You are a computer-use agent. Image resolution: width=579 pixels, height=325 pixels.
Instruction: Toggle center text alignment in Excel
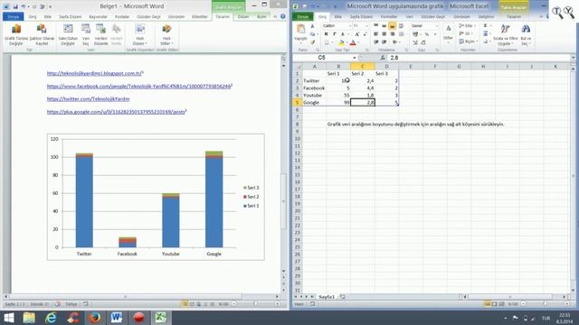point(384,34)
